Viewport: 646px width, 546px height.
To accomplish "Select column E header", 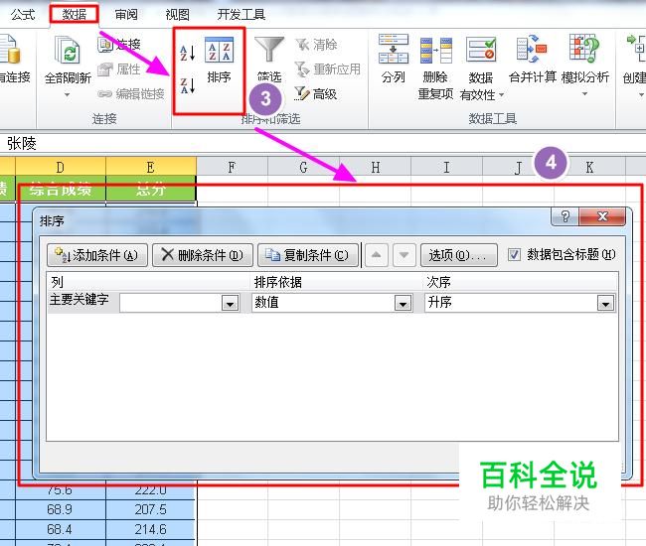I will pos(151,167).
